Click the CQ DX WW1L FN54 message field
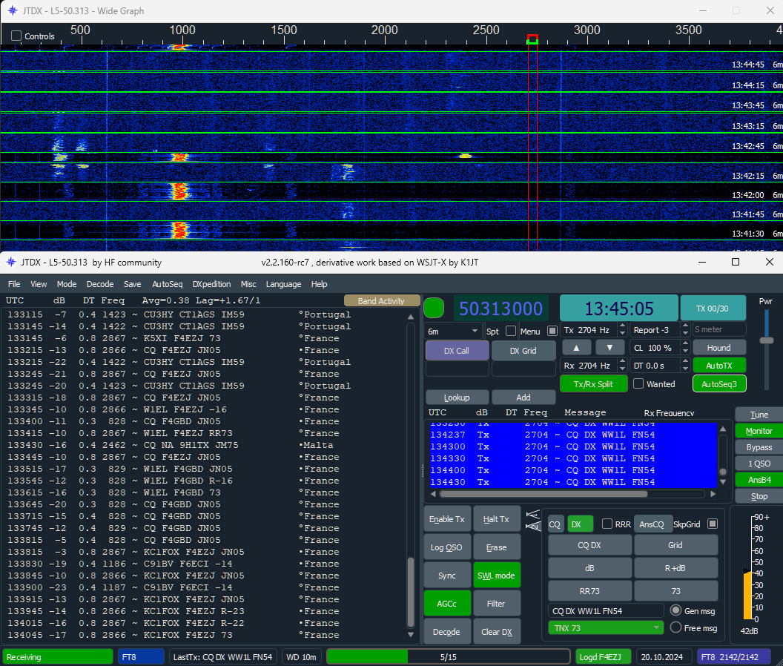This screenshot has width=783, height=666. [x=606, y=610]
